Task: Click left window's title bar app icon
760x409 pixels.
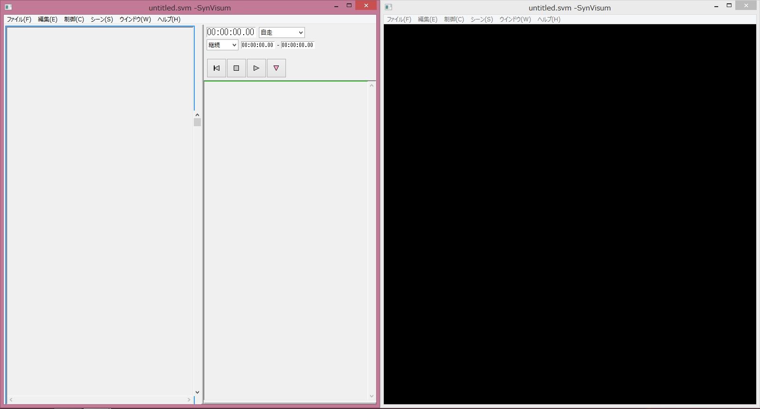Action: (x=8, y=7)
